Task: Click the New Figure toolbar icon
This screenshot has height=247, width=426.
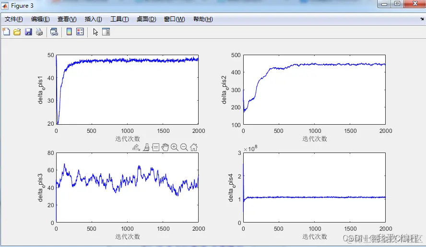Action: click(x=6, y=32)
